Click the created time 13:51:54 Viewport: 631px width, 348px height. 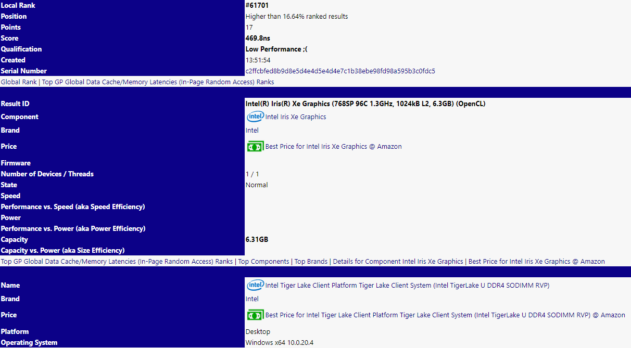(258, 60)
